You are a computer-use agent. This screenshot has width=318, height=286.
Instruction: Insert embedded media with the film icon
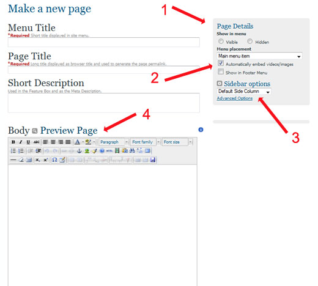(117, 151)
